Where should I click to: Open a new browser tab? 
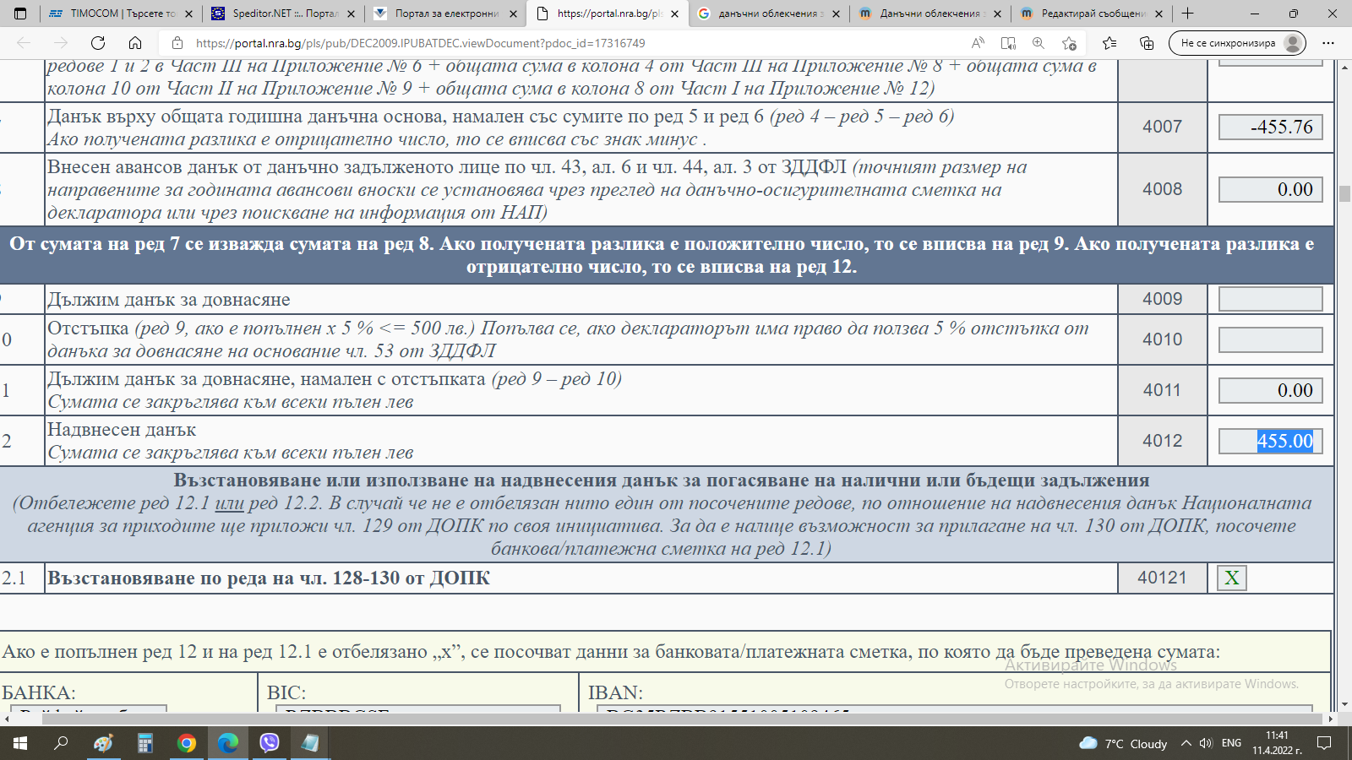[x=1187, y=14]
